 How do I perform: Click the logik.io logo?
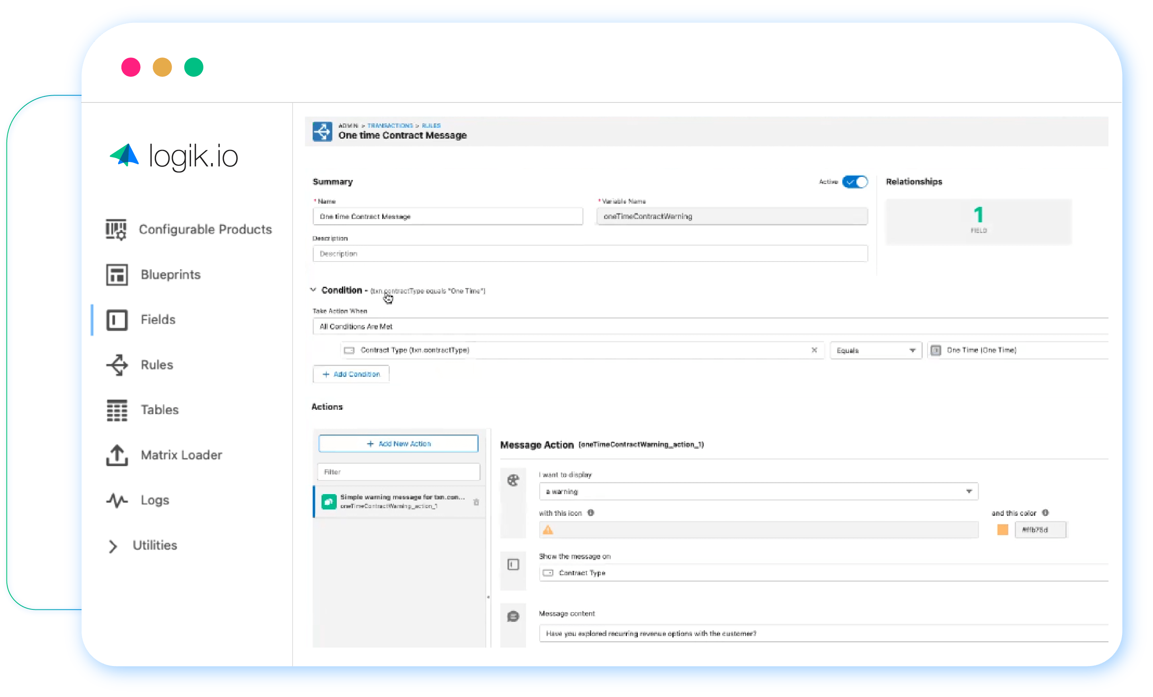[173, 156]
